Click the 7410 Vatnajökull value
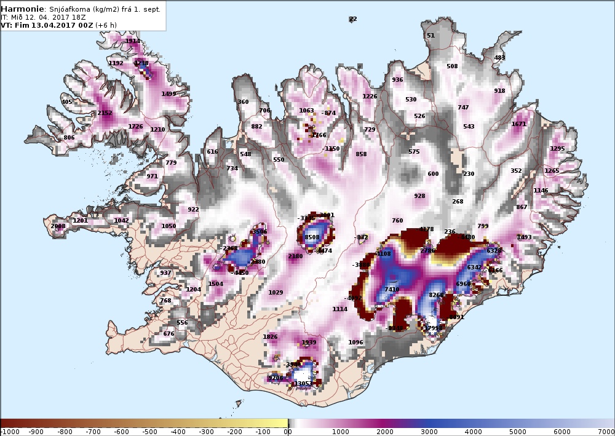Viewport: 615px width, 436px height. click(392, 290)
